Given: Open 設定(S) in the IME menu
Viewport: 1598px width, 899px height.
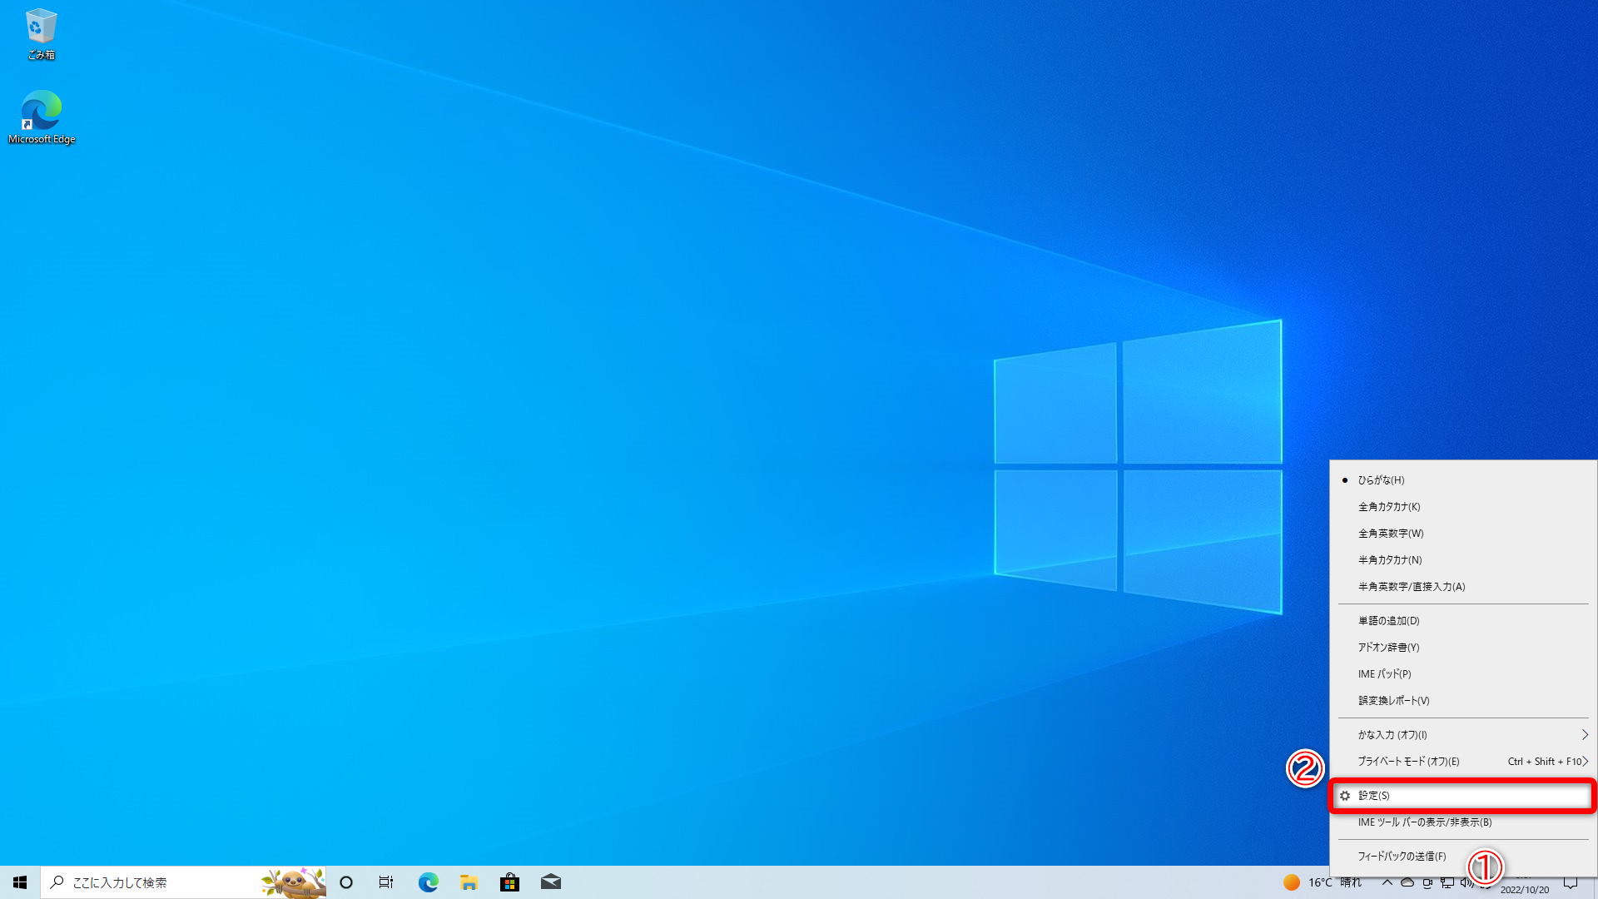Looking at the screenshot, I should [1373, 796].
